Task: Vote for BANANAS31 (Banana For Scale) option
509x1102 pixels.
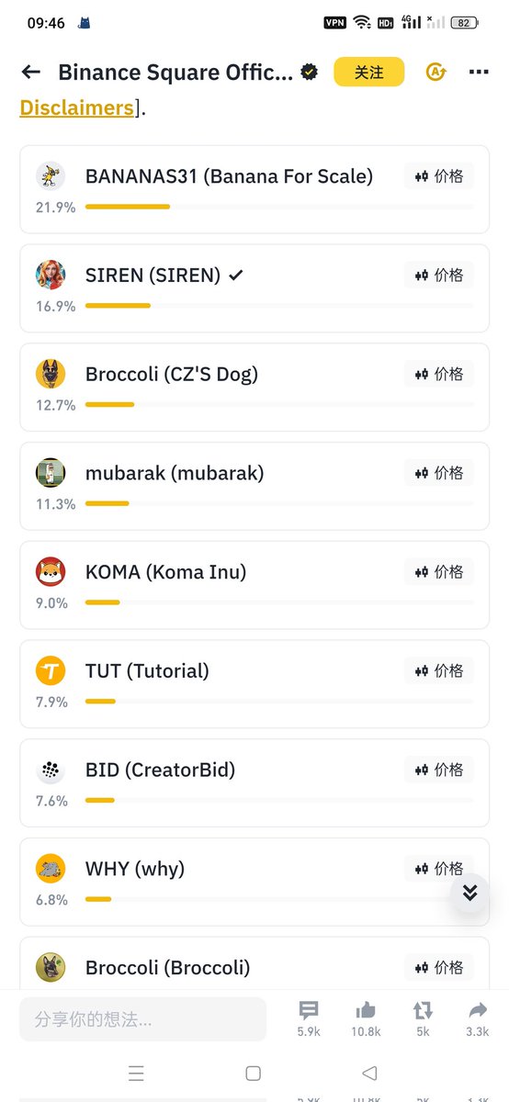Action: click(x=254, y=189)
